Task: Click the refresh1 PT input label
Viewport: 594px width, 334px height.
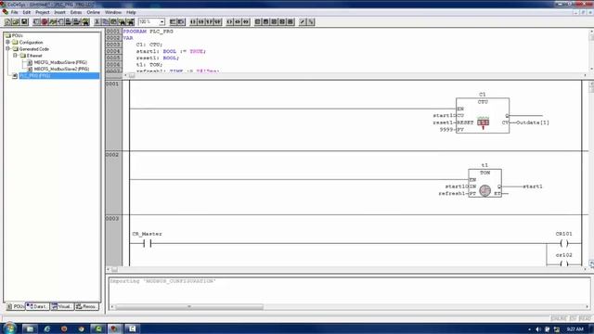Action: pyautogui.click(x=451, y=194)
